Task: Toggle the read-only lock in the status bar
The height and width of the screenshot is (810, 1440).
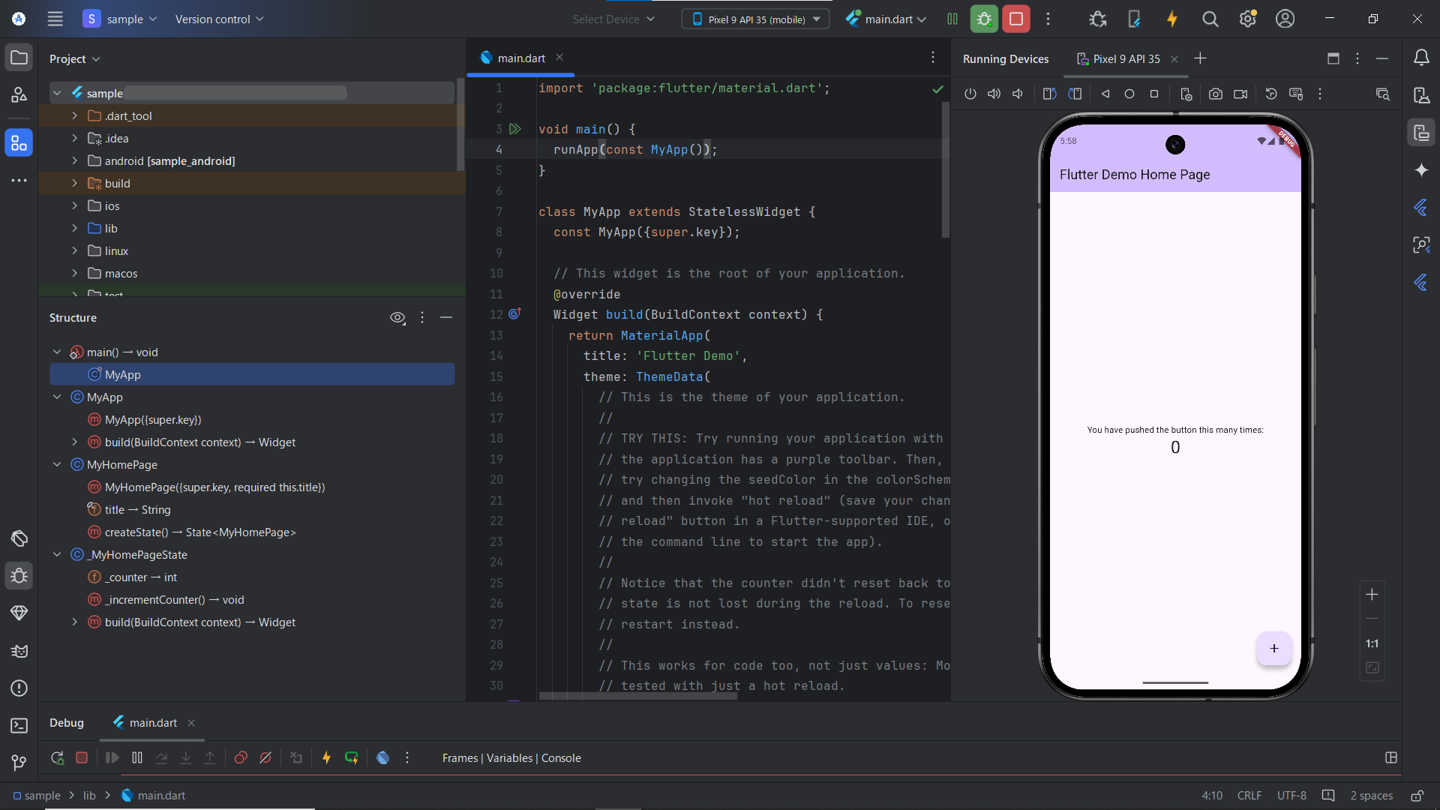Action: [1417, 796]
